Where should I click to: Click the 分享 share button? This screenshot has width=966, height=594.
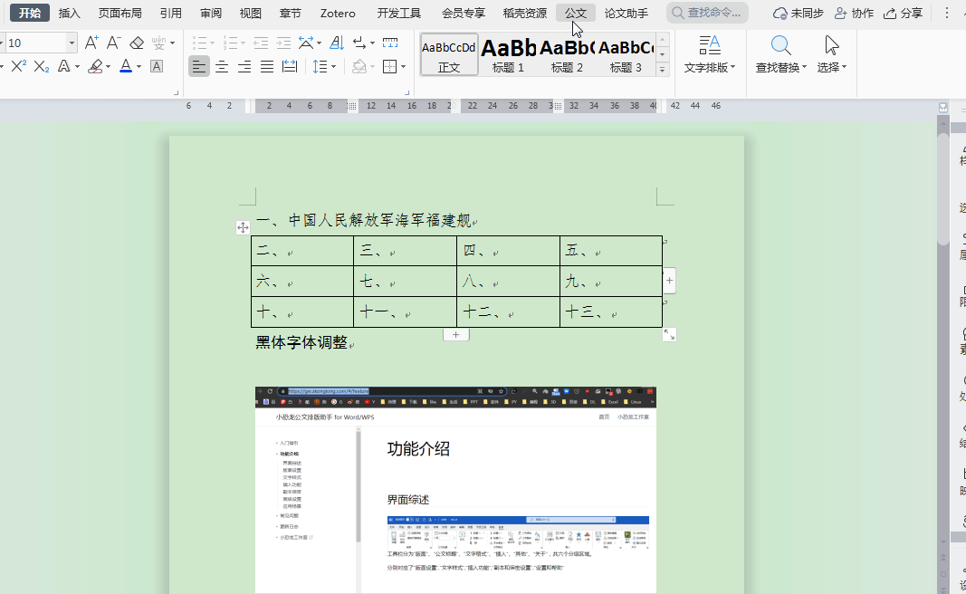[903, 13]
